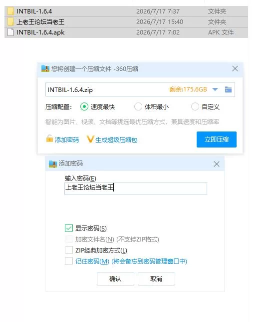The width and height of the screenshot is (280, 322).
Task: Uncheck the 显示密码(S) checkbox
Action: point(69,228)
